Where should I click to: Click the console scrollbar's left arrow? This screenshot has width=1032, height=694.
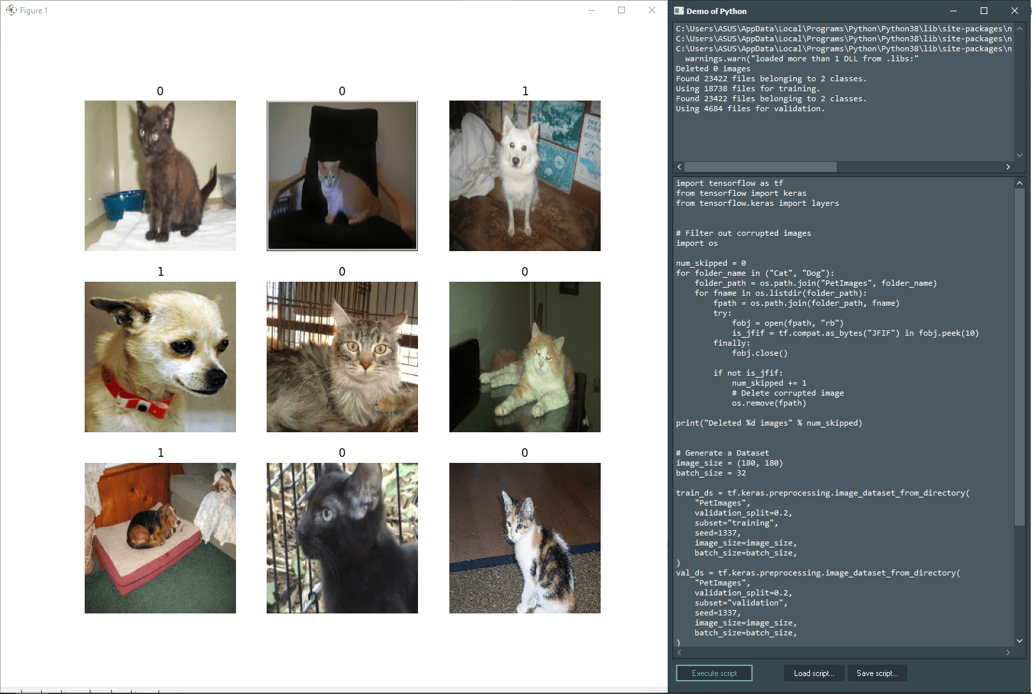click(679, 167)
